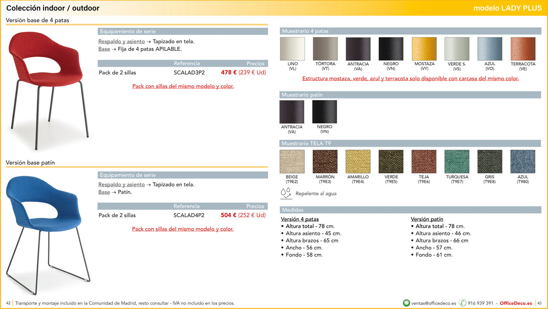Select the Beige T9E2 fabric sample
The height and width of the screenshot is (309, 548).
pyautogui.click(x=292, y=161)
